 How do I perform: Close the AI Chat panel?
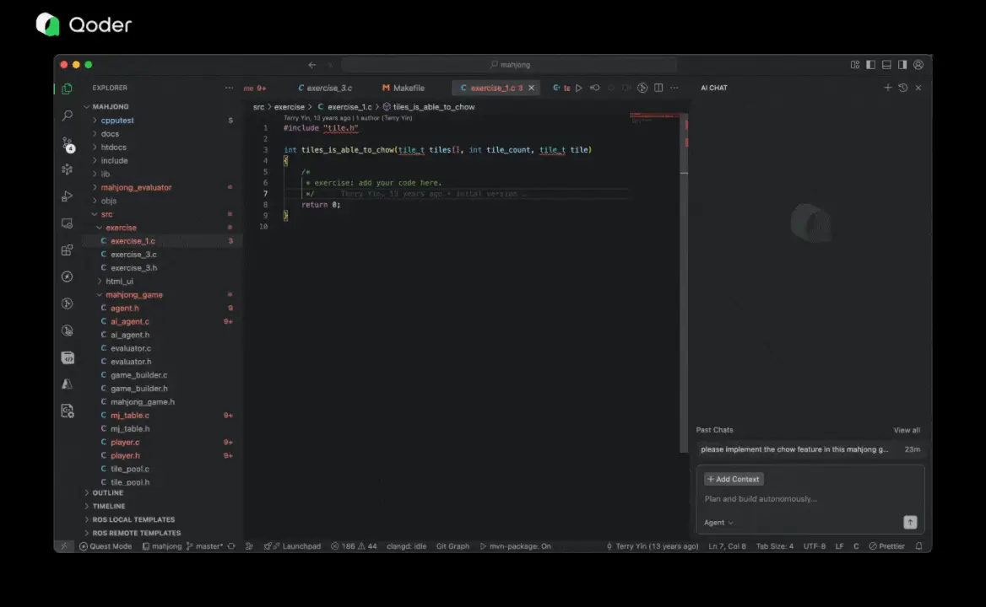[x=918, y=88]
